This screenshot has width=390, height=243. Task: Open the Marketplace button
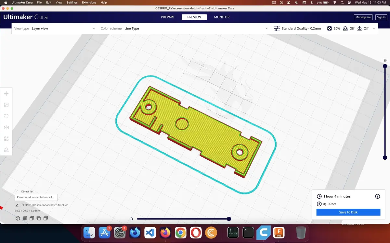coord(363,17)
